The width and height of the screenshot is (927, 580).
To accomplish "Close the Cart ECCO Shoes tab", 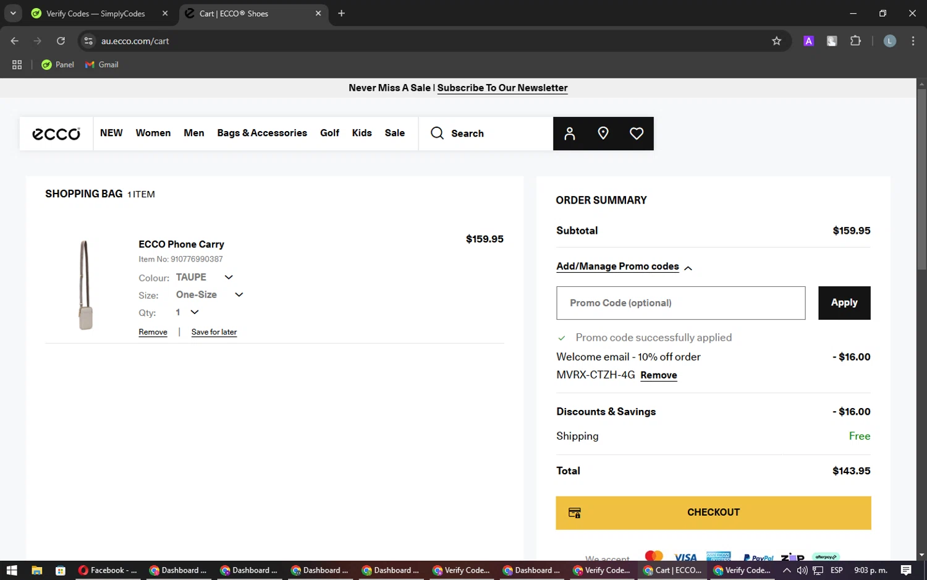I will click(318, 13).
